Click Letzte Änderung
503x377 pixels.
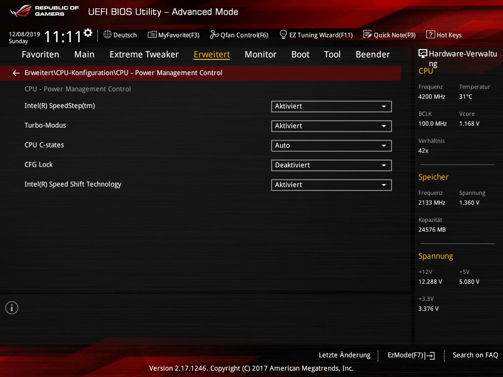click(344, 355)
